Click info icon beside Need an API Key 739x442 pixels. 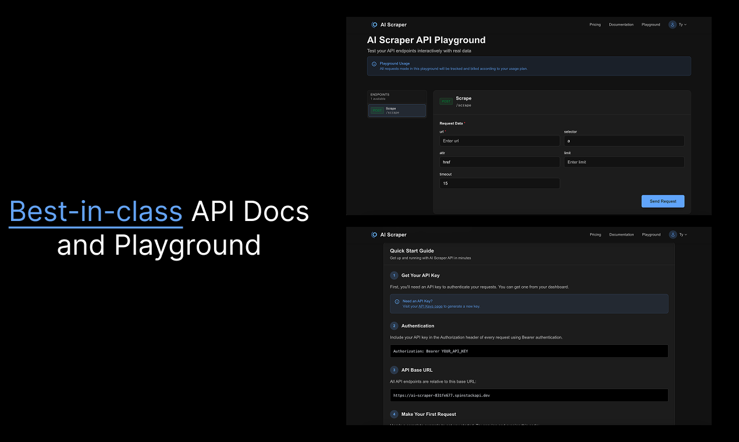[397, 302]
